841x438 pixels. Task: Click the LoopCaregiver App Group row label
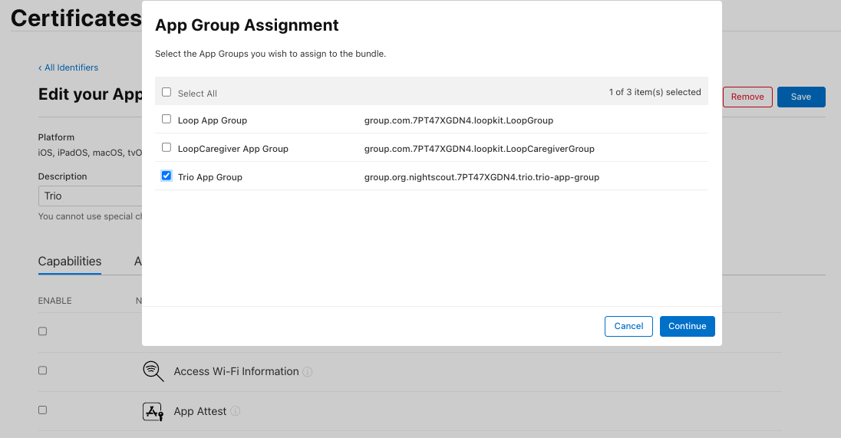click(x=233, y=149)
